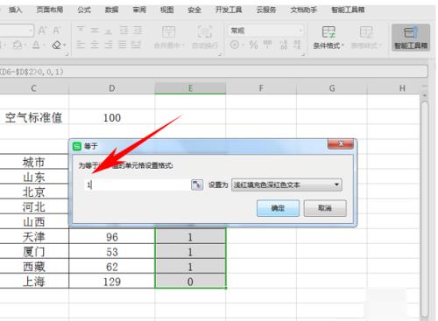Increase font size with the A+ icon
The width and height of the screenshot is (438, 321).
[x=42, y=31]
